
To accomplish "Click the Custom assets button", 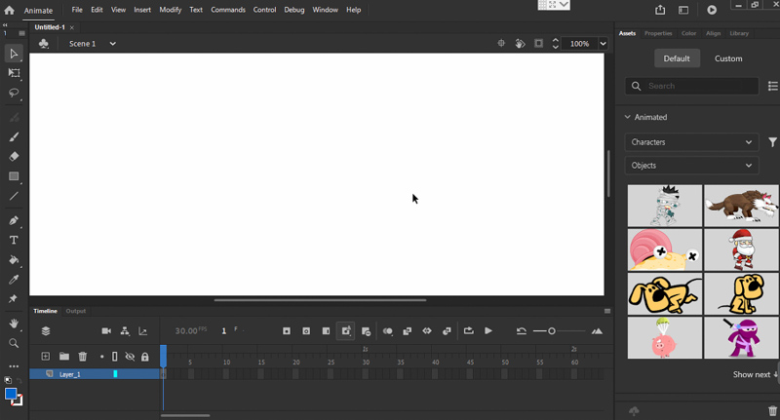I will click(x=728, y=58).
